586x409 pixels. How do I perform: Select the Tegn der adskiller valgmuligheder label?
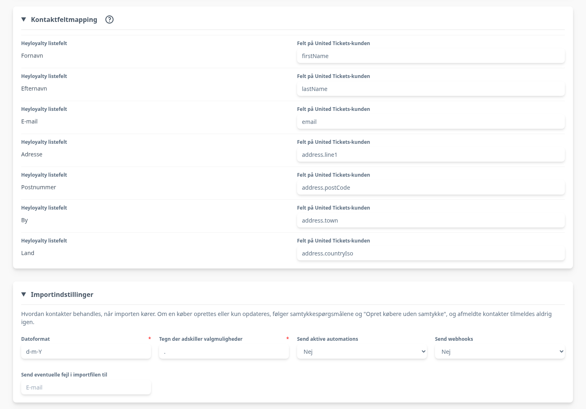(201, 339)
